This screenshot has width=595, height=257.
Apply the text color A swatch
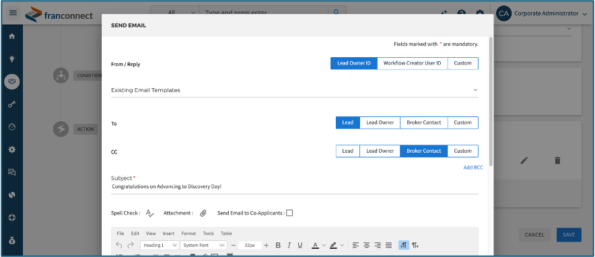click(315, 246)
